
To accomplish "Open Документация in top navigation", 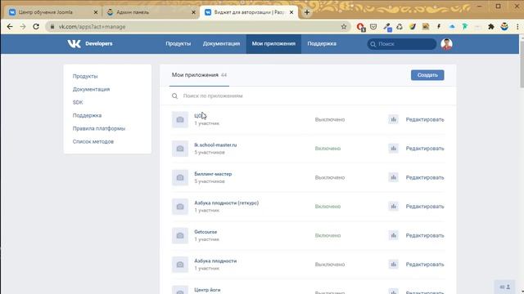I will 221,43.
